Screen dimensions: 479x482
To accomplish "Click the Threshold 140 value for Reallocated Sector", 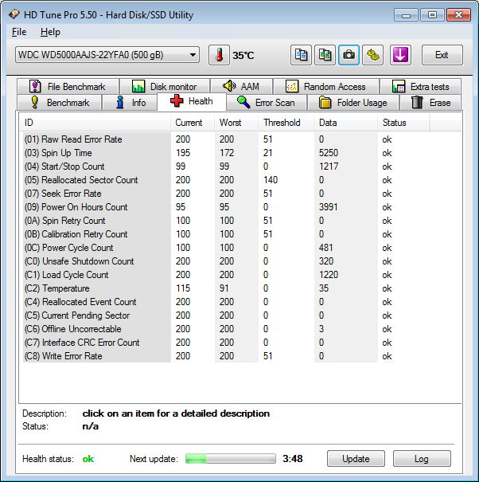I will pos(271,180).
